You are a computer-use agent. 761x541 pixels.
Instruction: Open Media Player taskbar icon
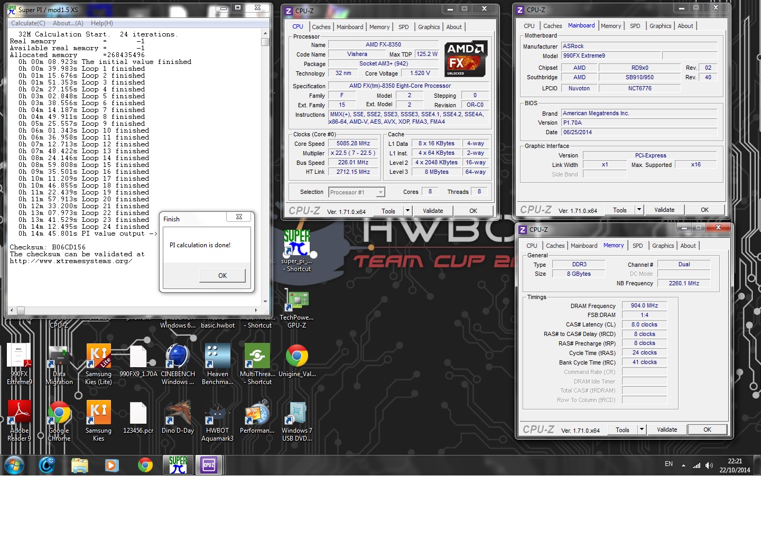(112, 465)
